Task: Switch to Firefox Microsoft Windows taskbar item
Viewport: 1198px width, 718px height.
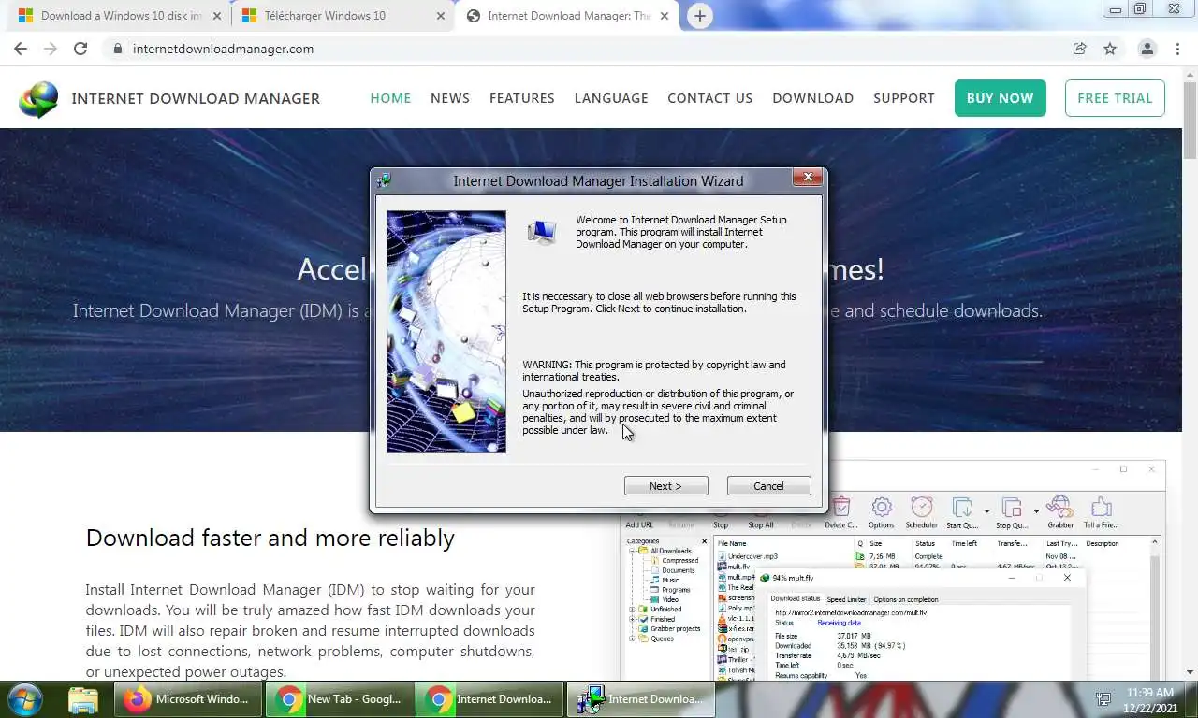Action: (187, 699)
